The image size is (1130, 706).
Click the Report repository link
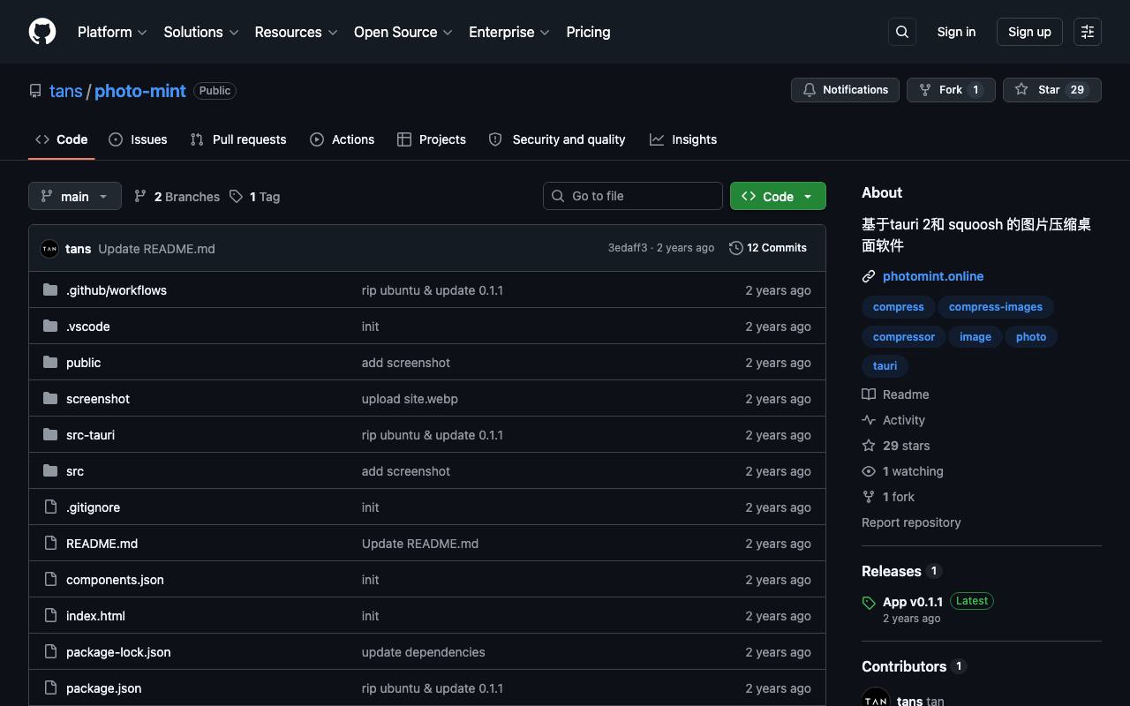[911, 522]
